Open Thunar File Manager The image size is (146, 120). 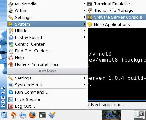click(x=116, y=11)
